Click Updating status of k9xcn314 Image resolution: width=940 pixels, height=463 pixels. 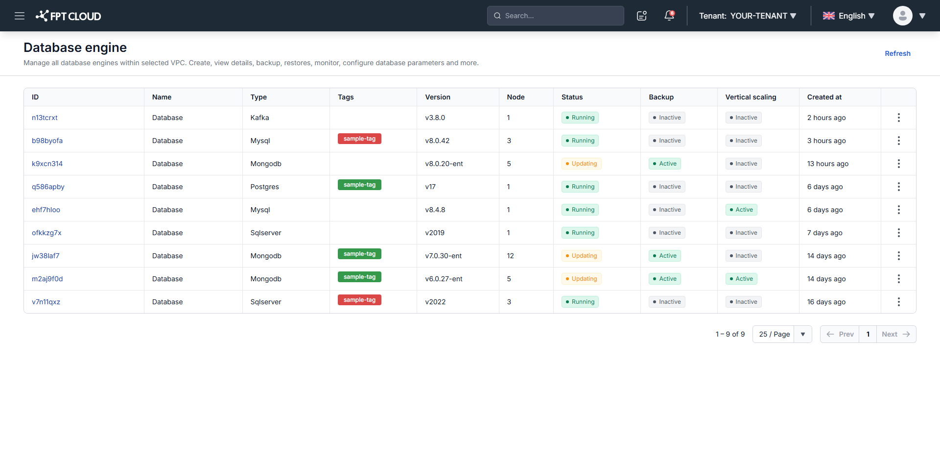pyautogui.click(x=581, y=164)
